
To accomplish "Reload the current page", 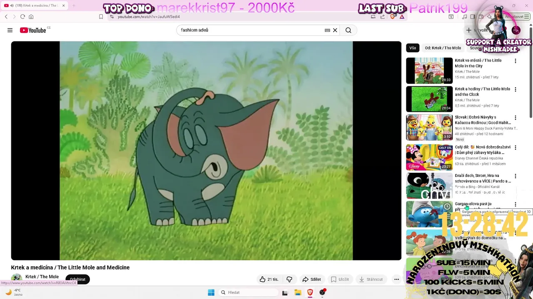I will 22,17.
